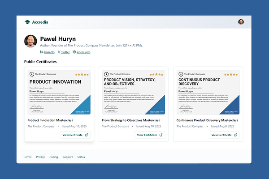269x179 pixels.
Task: Click the Accredia graduation cap logo icon
Action: 27,22
